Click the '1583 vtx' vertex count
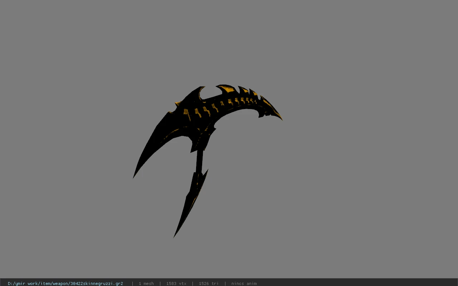 176,283
